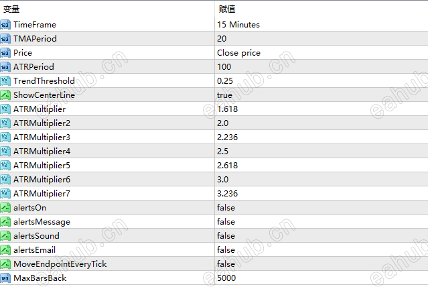Image resolution: width=428 pixels, height=291 pixels.
Task: Click the icon next to ATRMultiplier3
Action: [x=5, y=137]
